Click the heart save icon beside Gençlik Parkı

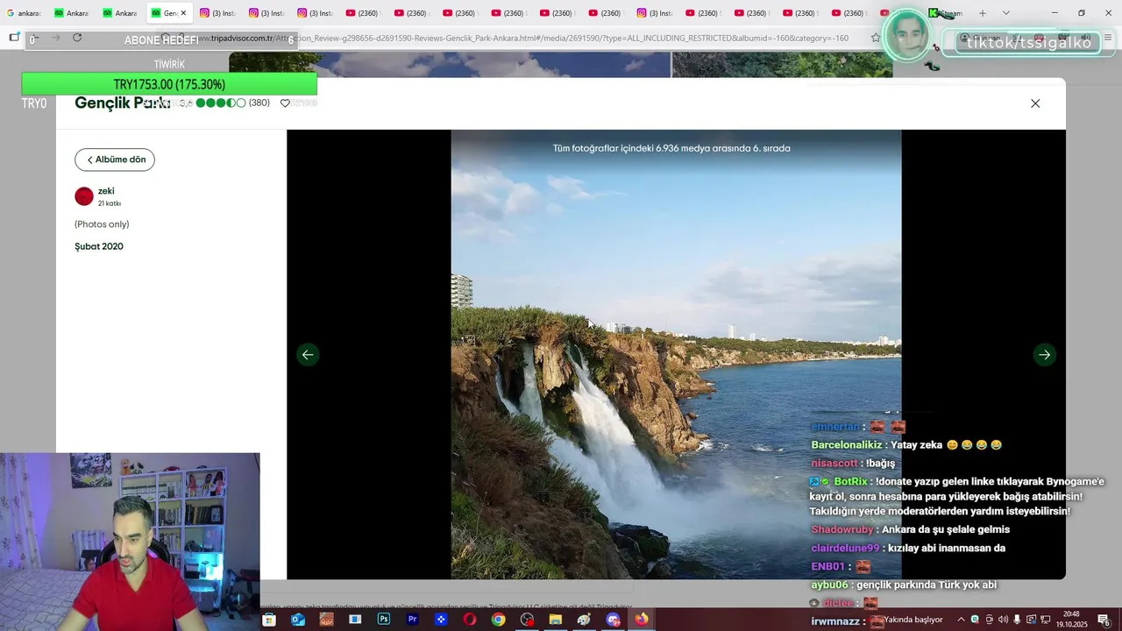pos(285,103)
